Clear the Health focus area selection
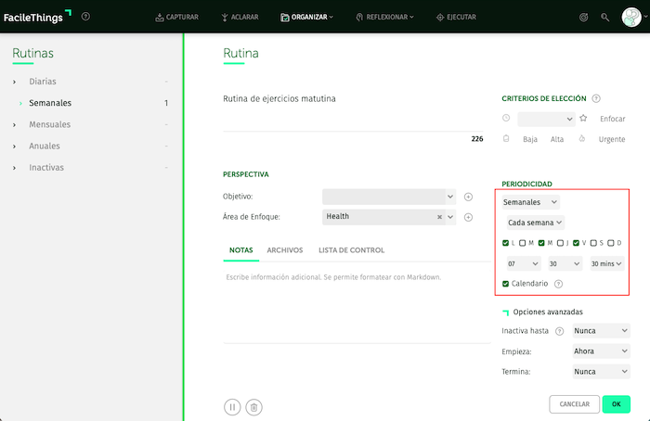650x421 pixels. pos(439,216)
